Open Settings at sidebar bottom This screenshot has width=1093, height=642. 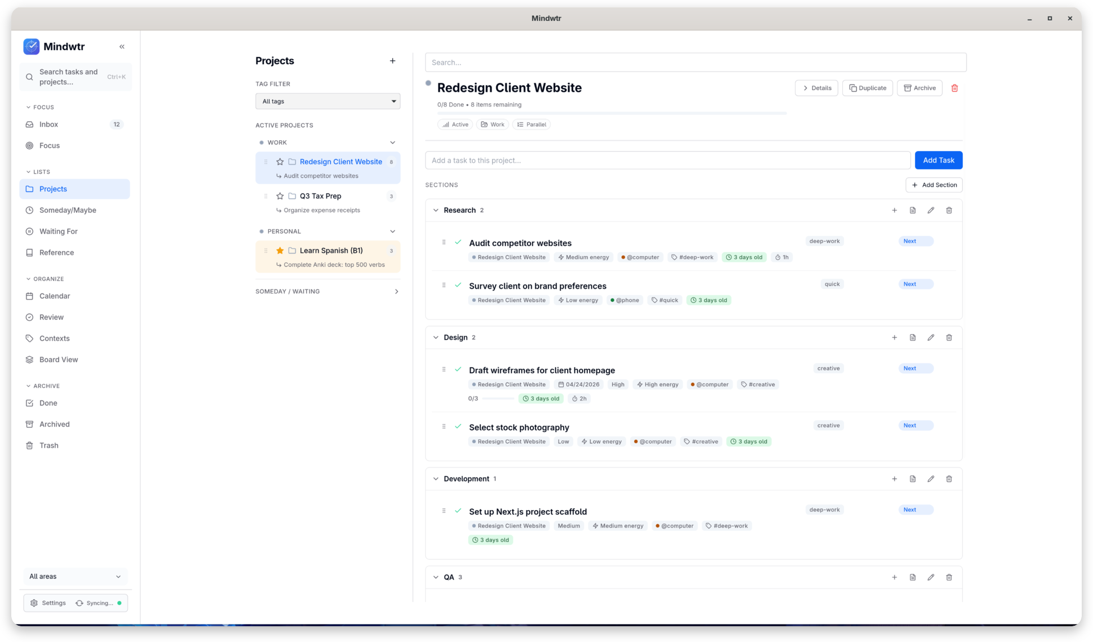tap(48, 603)
